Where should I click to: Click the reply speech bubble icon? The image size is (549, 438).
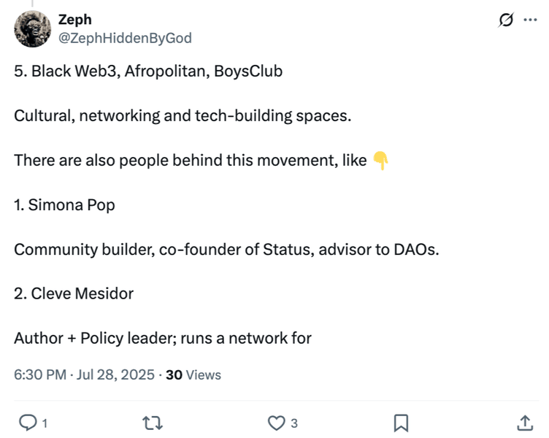(x=26, y=423)
